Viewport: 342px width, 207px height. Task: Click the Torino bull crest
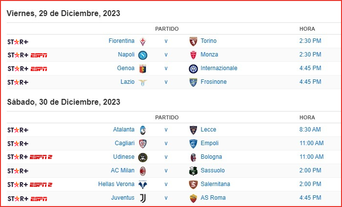(193, 41)
